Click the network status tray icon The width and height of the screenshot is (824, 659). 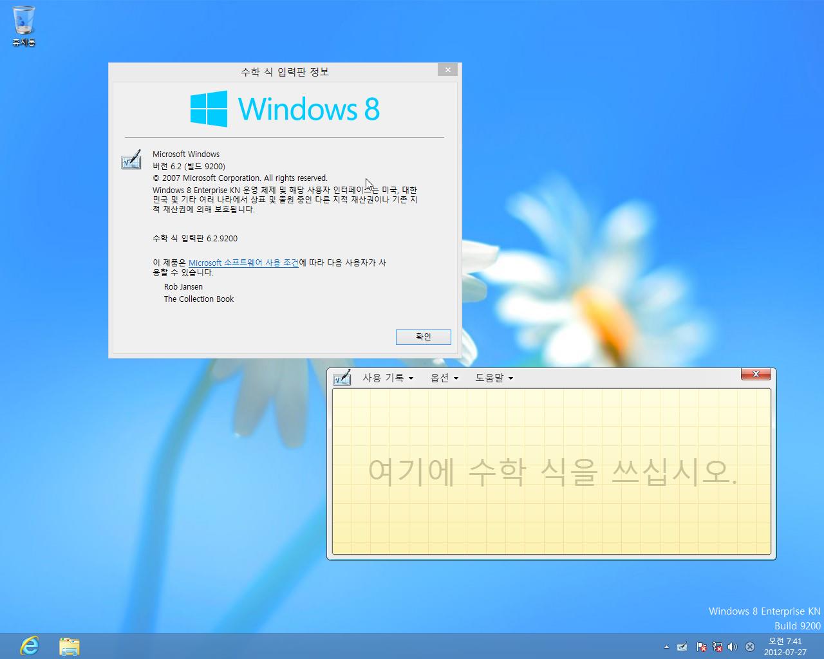(x=716, y=647)
